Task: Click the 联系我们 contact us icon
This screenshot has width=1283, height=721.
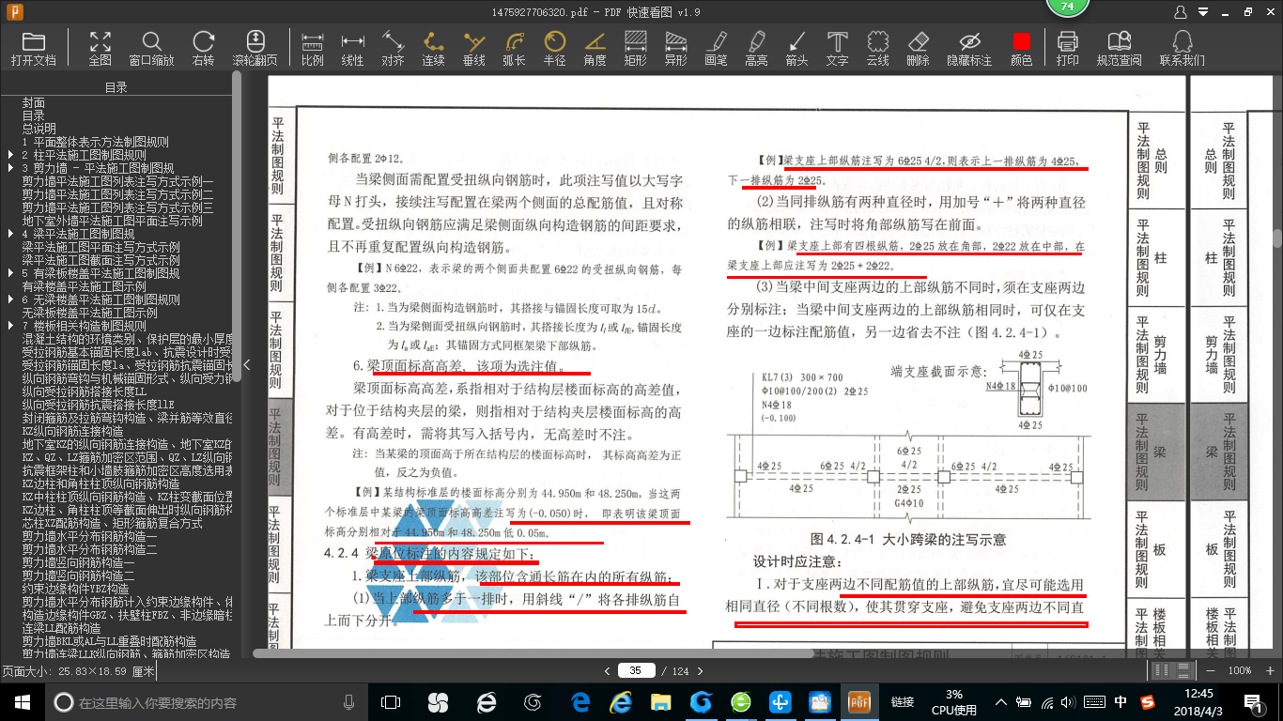Action: [x=1183, y=48]
